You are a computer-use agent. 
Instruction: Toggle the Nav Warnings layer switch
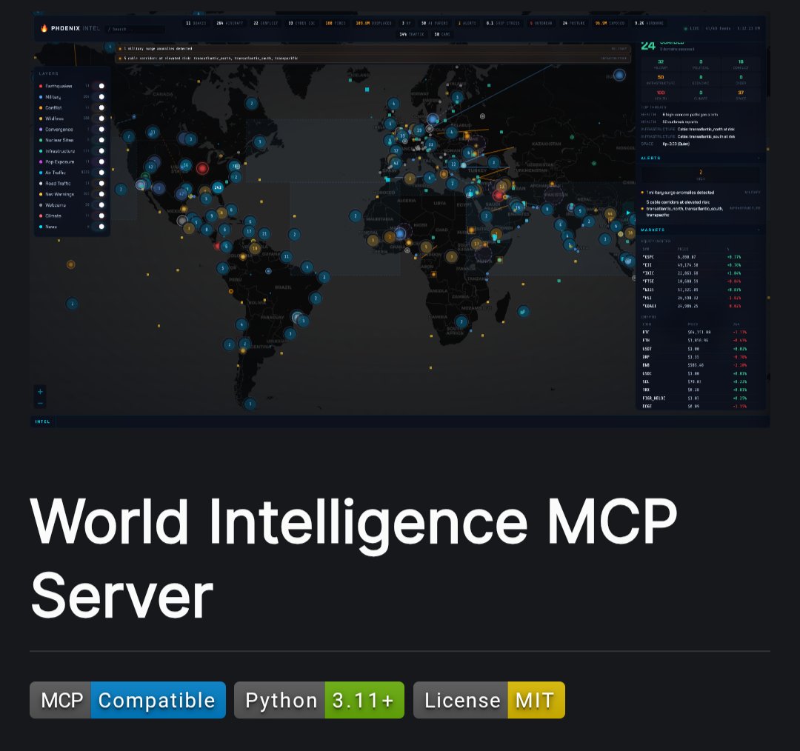click(x=99, y=194)
